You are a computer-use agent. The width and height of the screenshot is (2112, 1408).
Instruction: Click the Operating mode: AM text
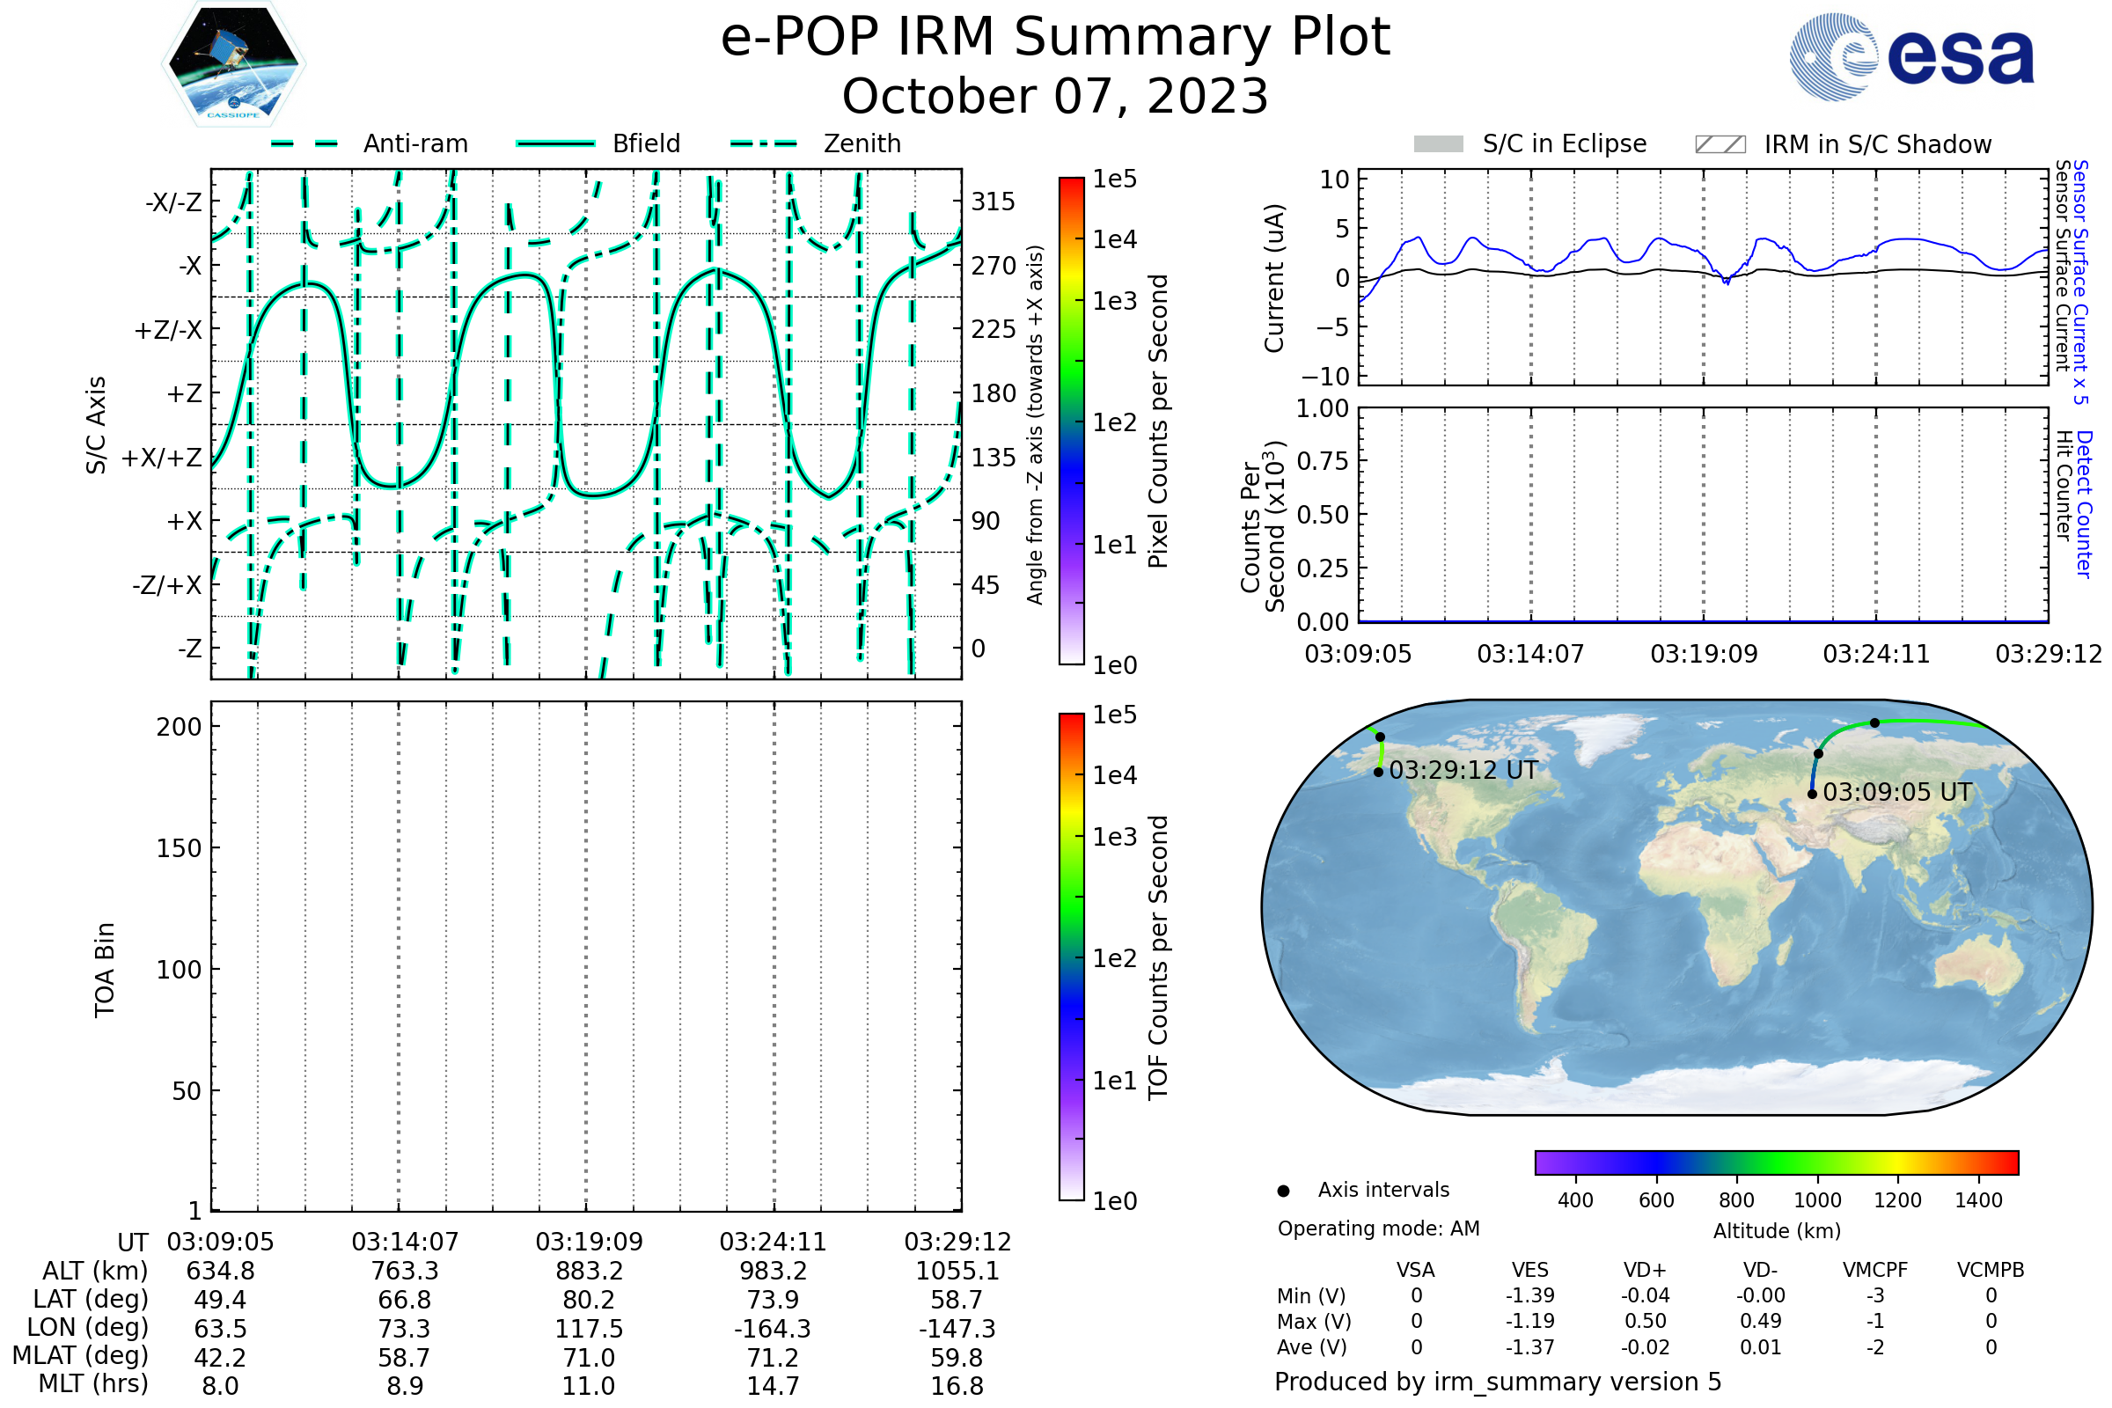click(1378, 1228)
